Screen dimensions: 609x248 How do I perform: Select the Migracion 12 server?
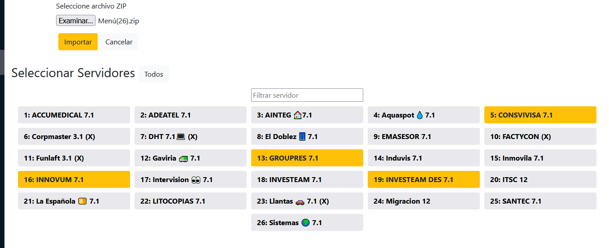coord(423,201)
